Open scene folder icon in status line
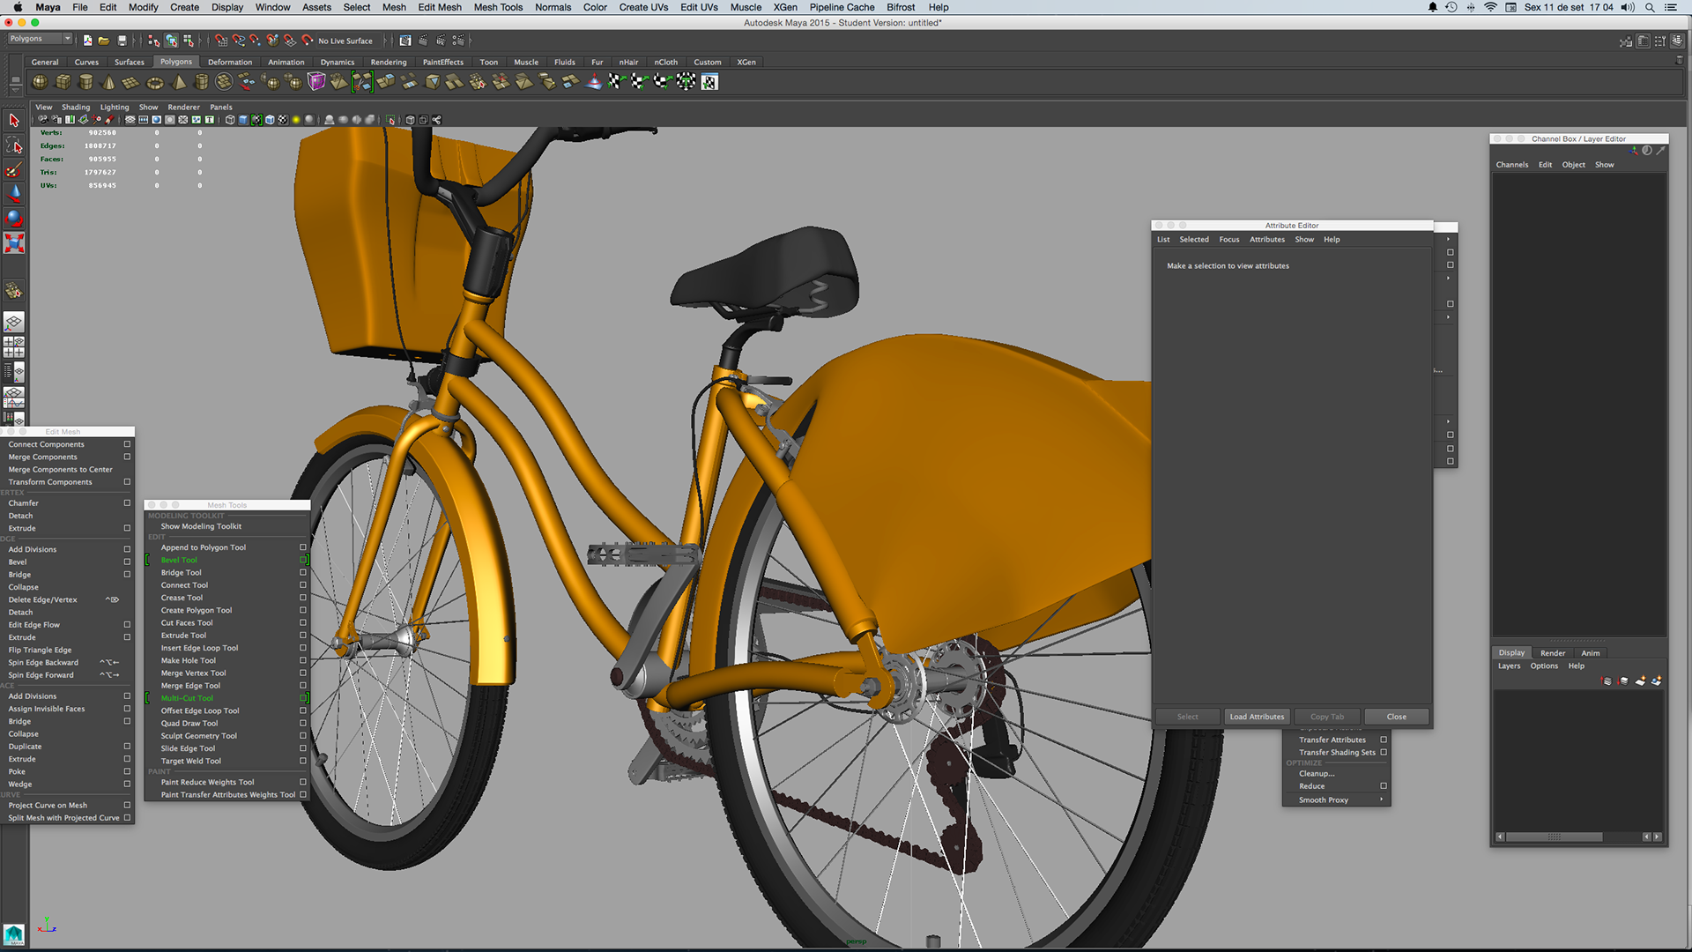This screenshot has height=952, width=1692. pyautogui.click(x=104, y=41)
